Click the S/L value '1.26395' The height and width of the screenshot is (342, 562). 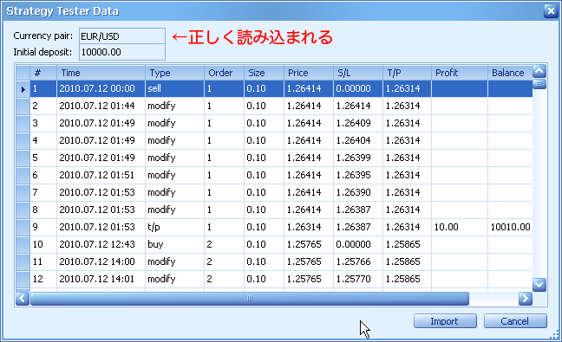pos(358,175)
